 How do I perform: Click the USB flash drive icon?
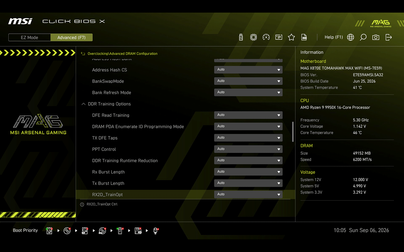(241, 37)
